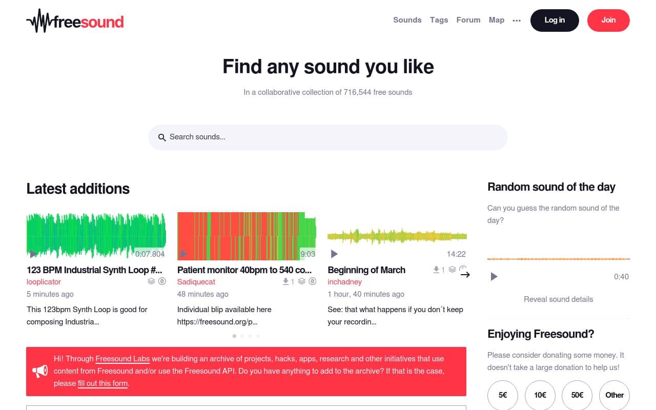View license icon next to Sadiquecat's sound
The image size is (656, 410).
coord(313,281)
